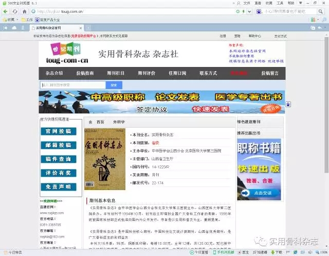Open the 期刊评价 navigation item

(147, 73)
